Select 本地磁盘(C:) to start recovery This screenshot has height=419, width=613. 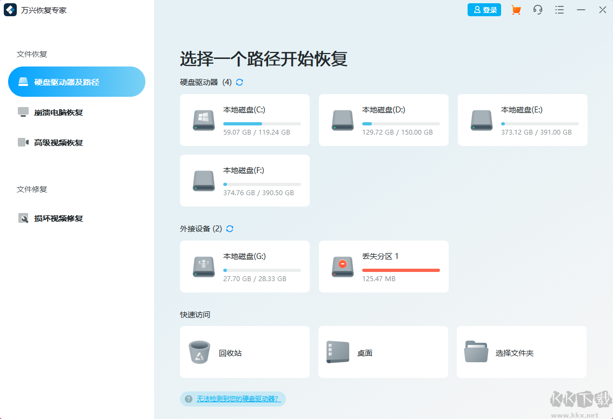pos(244,120)
